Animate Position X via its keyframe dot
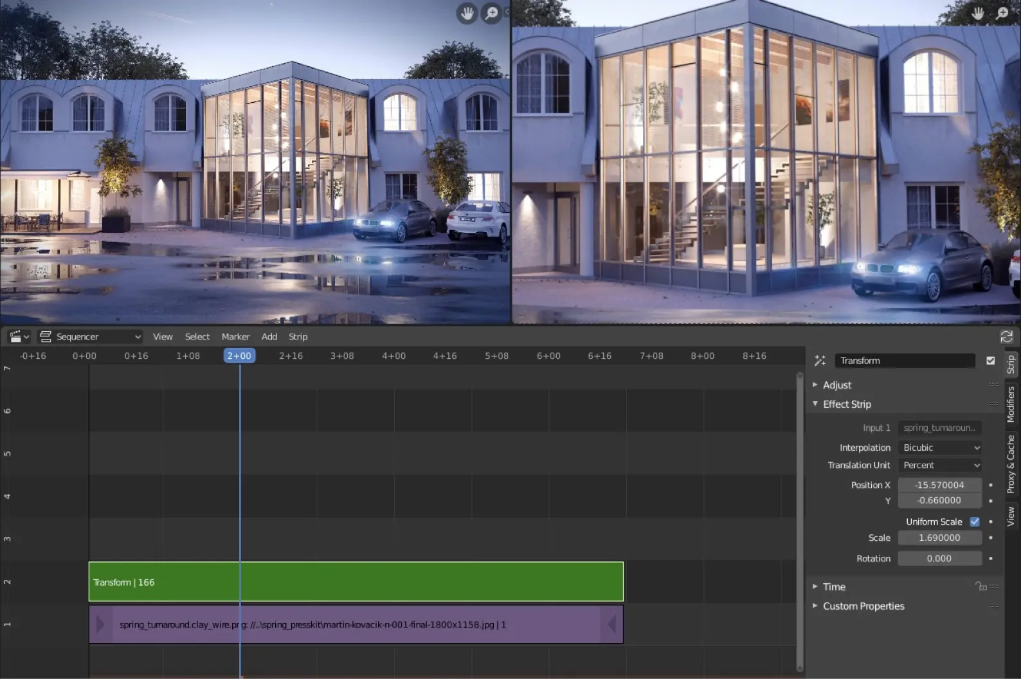This screenshot has height=679, width=1021. [991, 485]
